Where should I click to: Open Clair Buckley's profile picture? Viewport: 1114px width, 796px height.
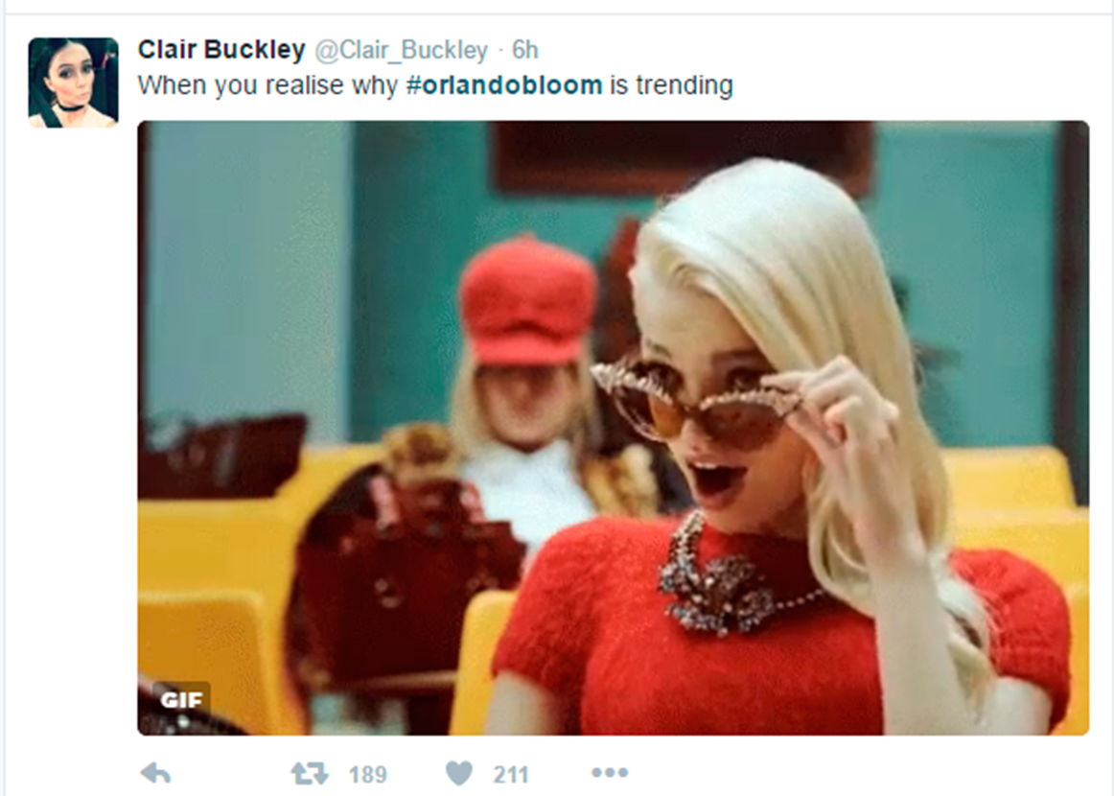pos(73,82)
